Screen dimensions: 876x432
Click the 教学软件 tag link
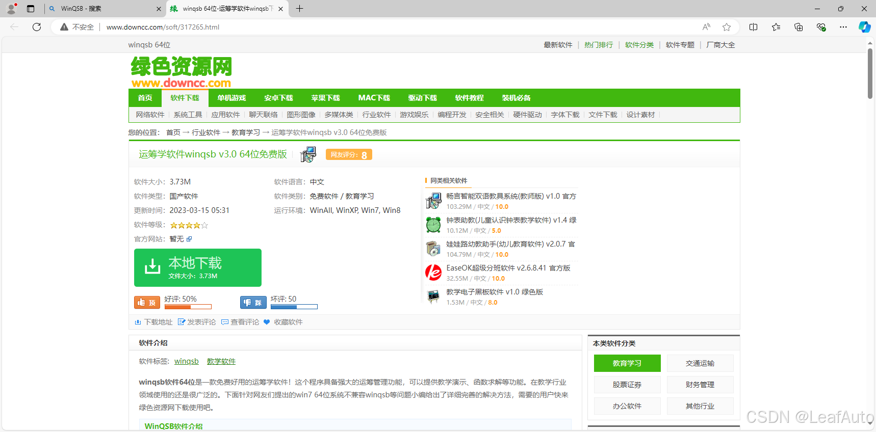[x=221, y=361]
